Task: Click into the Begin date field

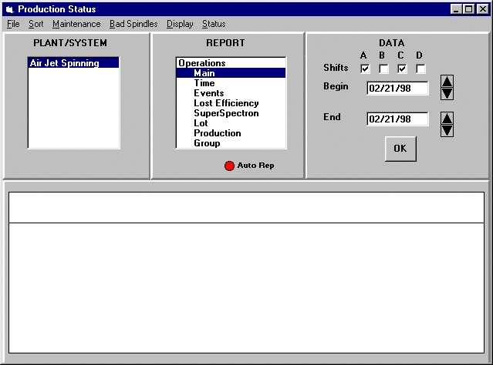Action: (x=397, y=89)
